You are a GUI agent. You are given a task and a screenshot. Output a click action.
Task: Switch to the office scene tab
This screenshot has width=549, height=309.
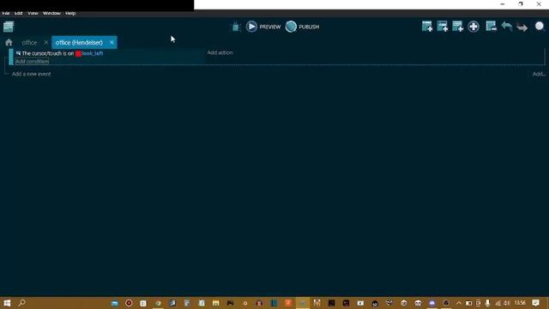click(x=29, y=42)
